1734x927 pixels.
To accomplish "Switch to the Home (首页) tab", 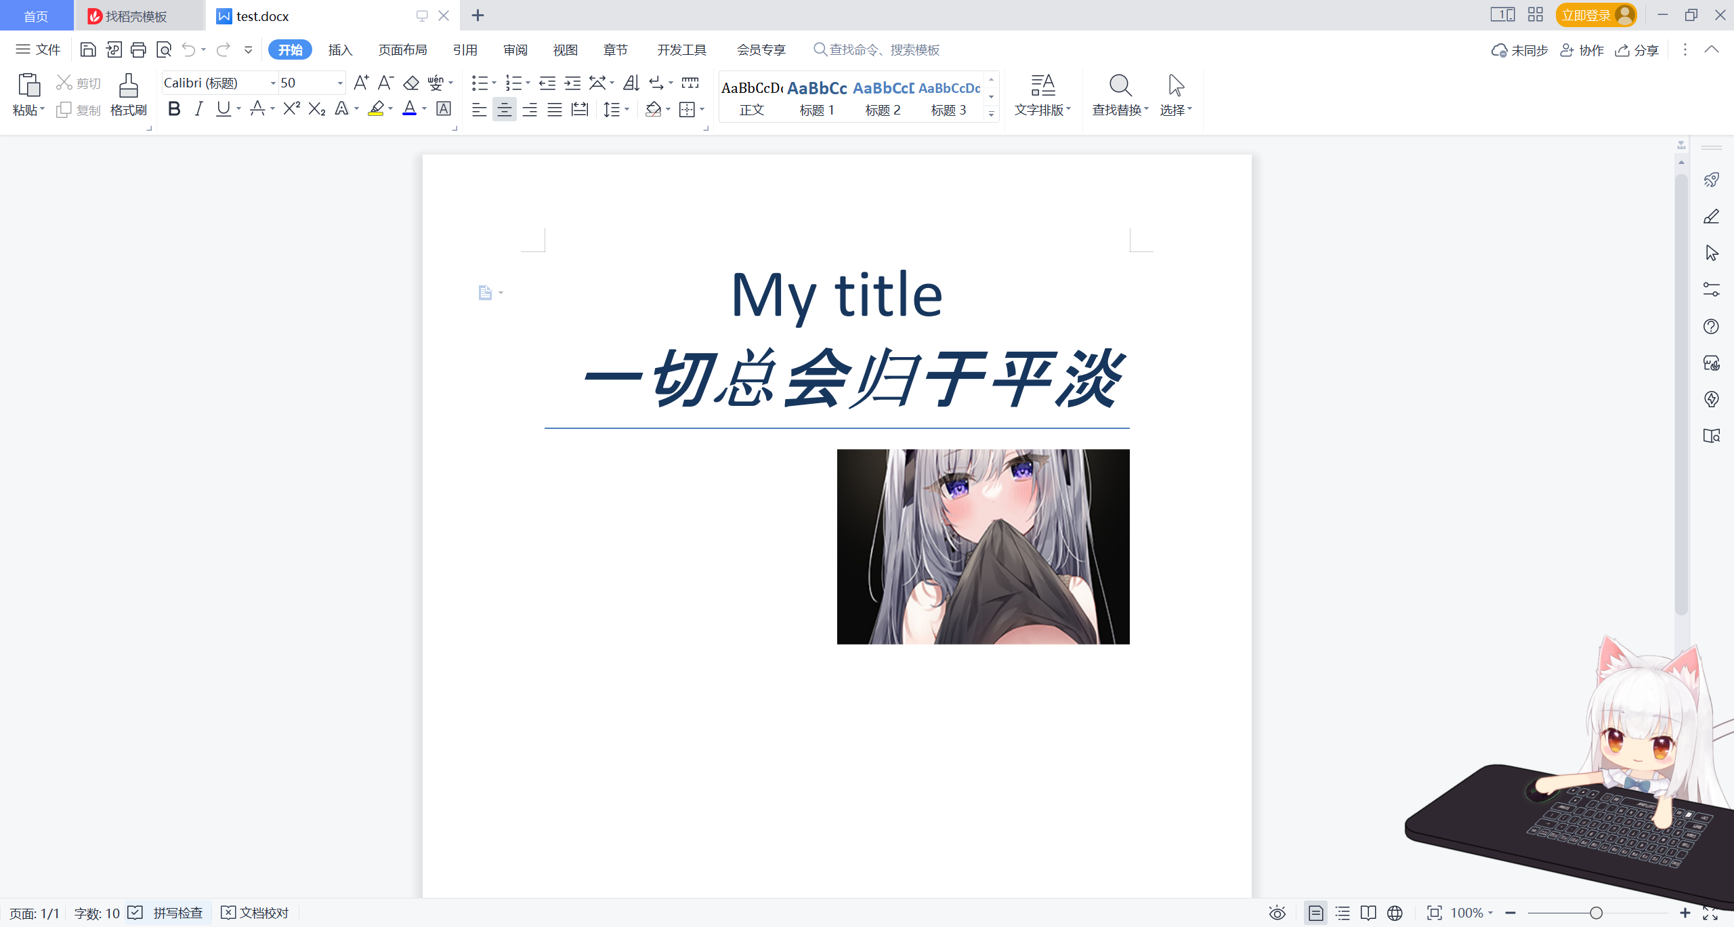I will pos(36,16).
